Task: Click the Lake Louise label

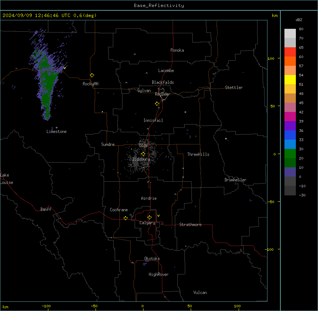Action: [7, 179]
